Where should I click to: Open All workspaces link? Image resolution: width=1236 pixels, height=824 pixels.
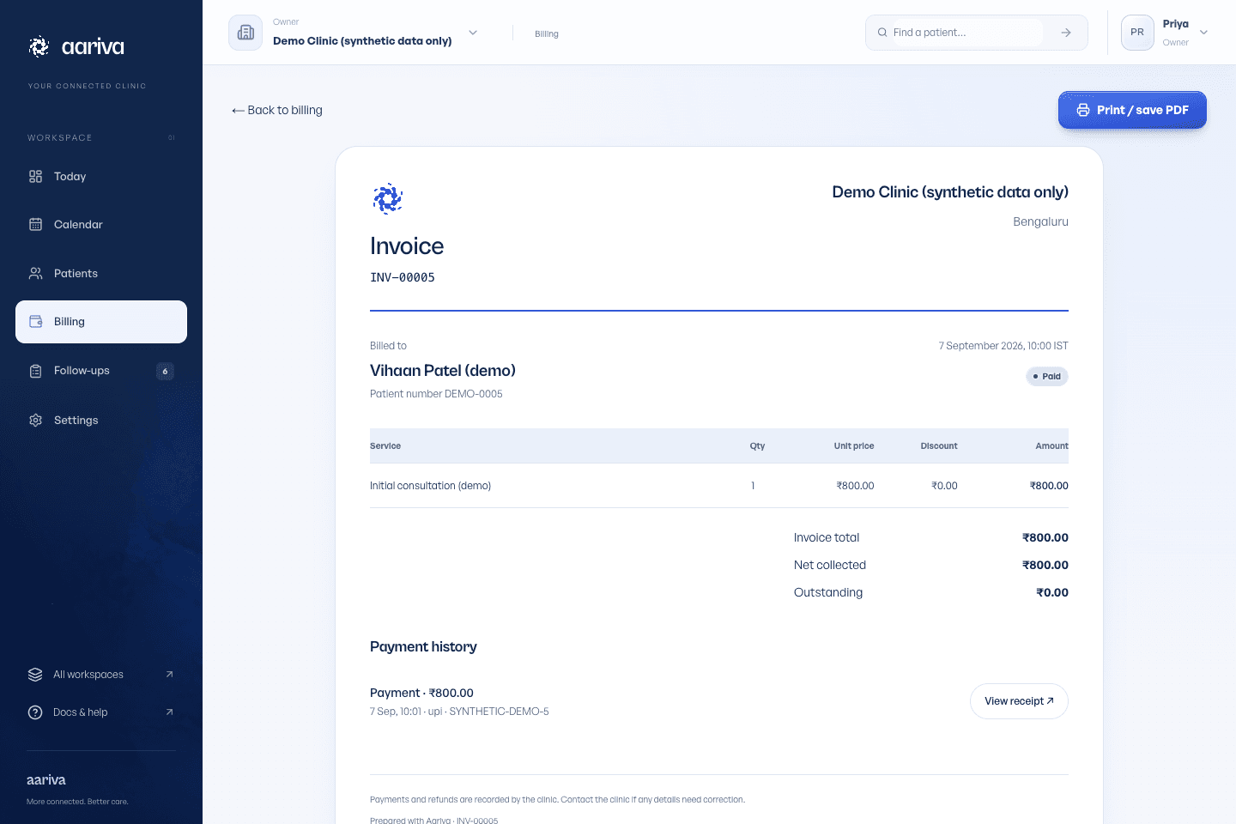click(101, 675)
